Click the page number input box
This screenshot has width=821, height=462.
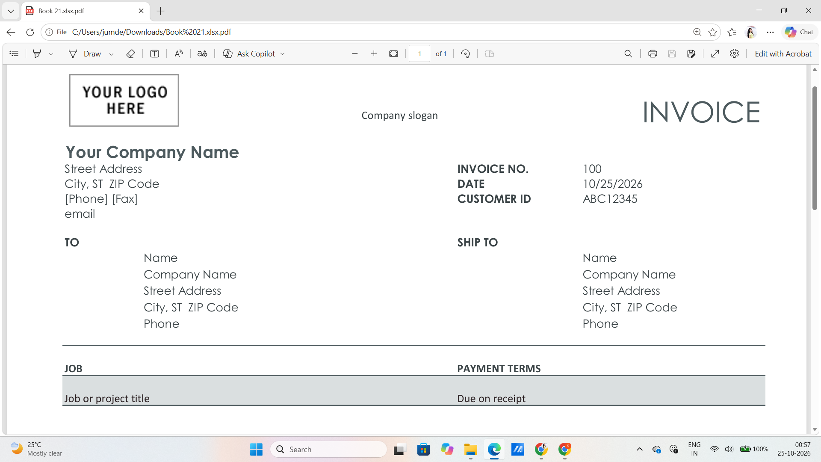coord(419,53)
